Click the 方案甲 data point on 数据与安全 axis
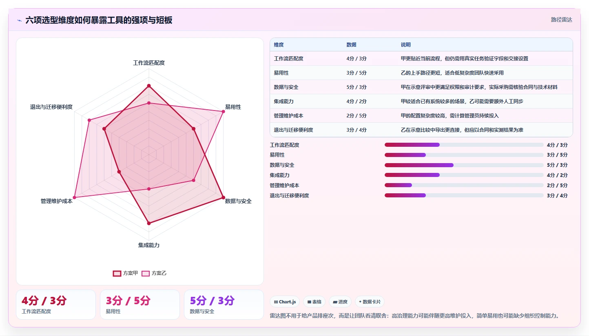This screenshot has width=589, height=336. 224,197
